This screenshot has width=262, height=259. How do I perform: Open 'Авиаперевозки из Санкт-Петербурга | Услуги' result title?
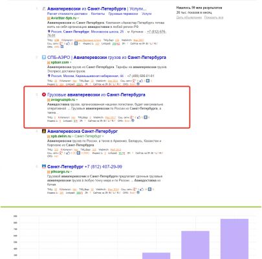click(96, 9)
